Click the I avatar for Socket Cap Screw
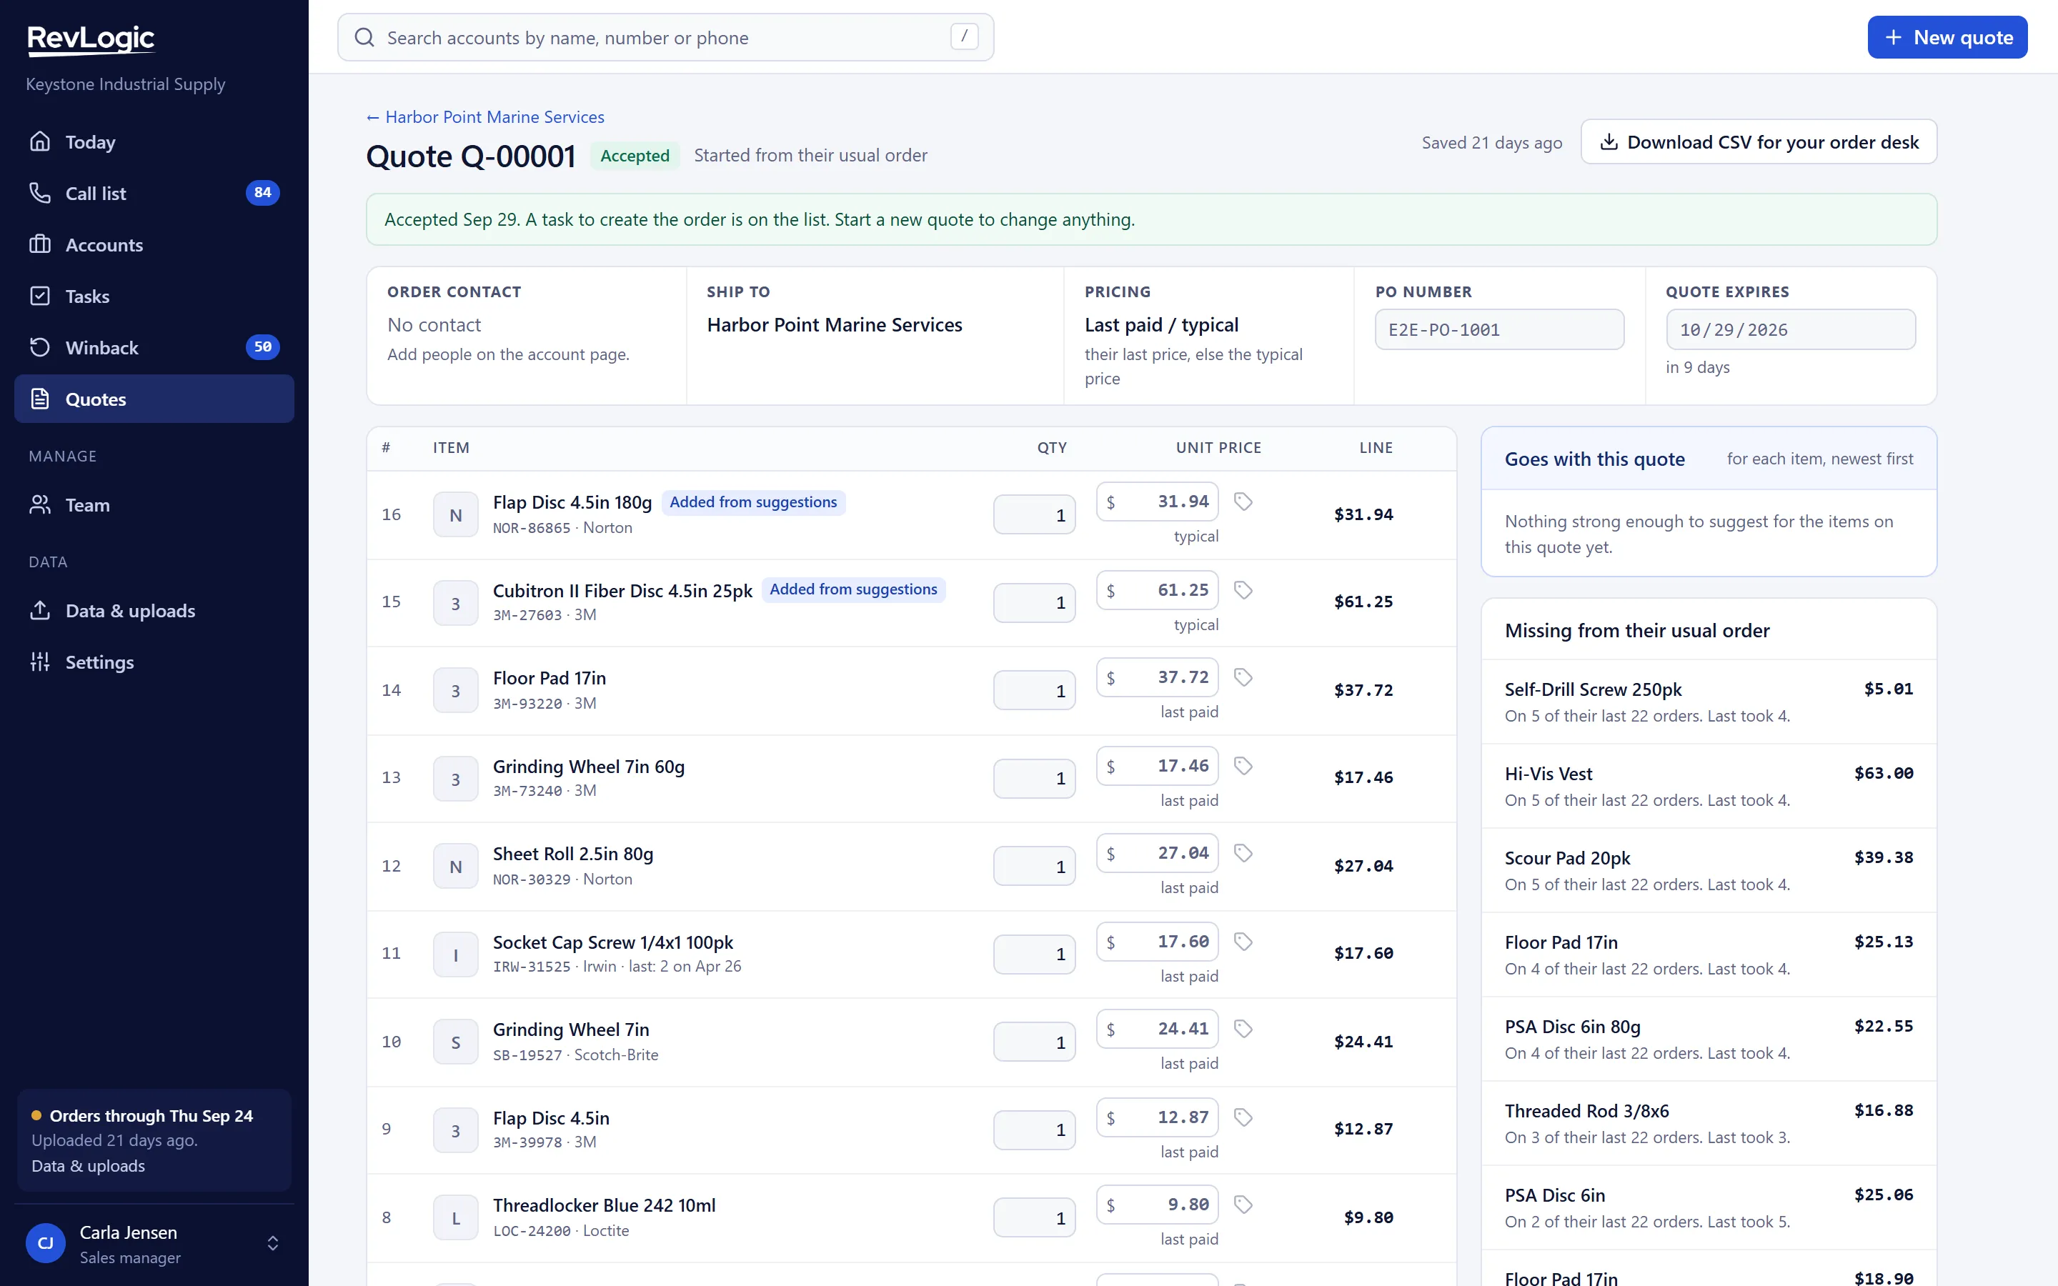This screenshot has width=2058, height=1286. [x=456, y=954]
